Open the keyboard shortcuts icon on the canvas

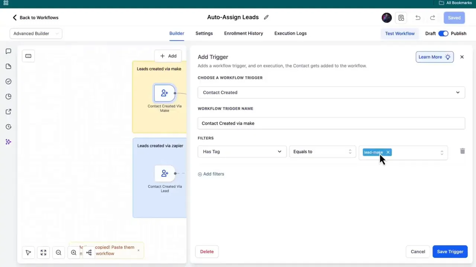tap(28, 56)
